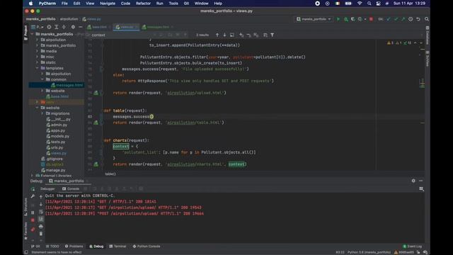The height and width of the screenshot is (255, 453).
Task: Click Git update project icon
Action: coord(389,19)
